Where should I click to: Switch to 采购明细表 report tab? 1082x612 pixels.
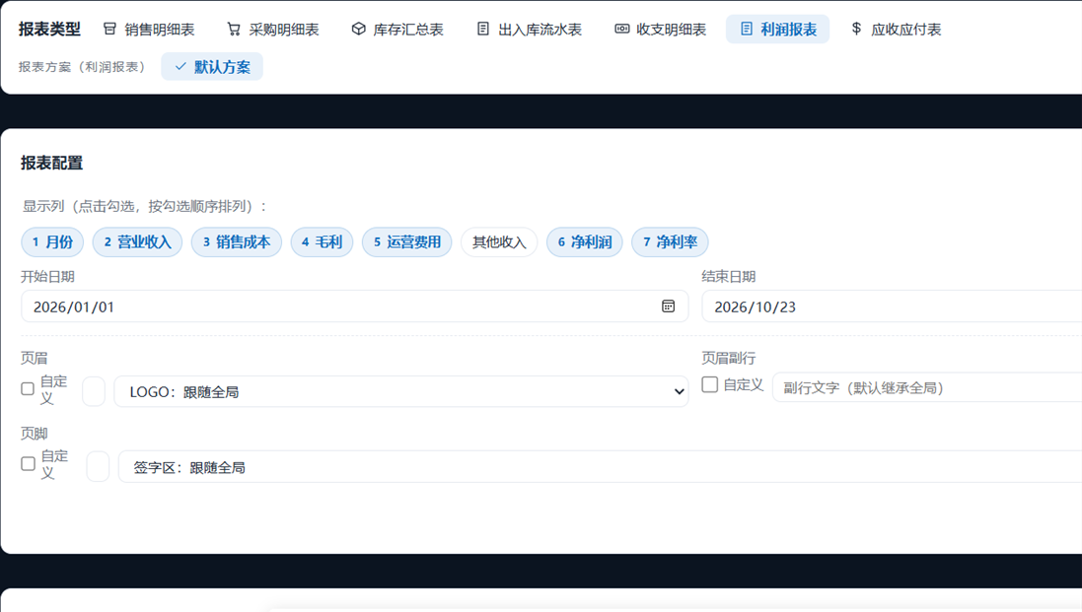coord(272,29)
